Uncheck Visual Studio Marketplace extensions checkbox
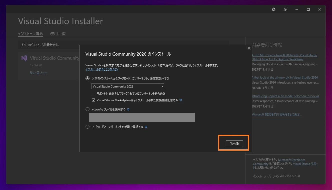 point(93,100)
